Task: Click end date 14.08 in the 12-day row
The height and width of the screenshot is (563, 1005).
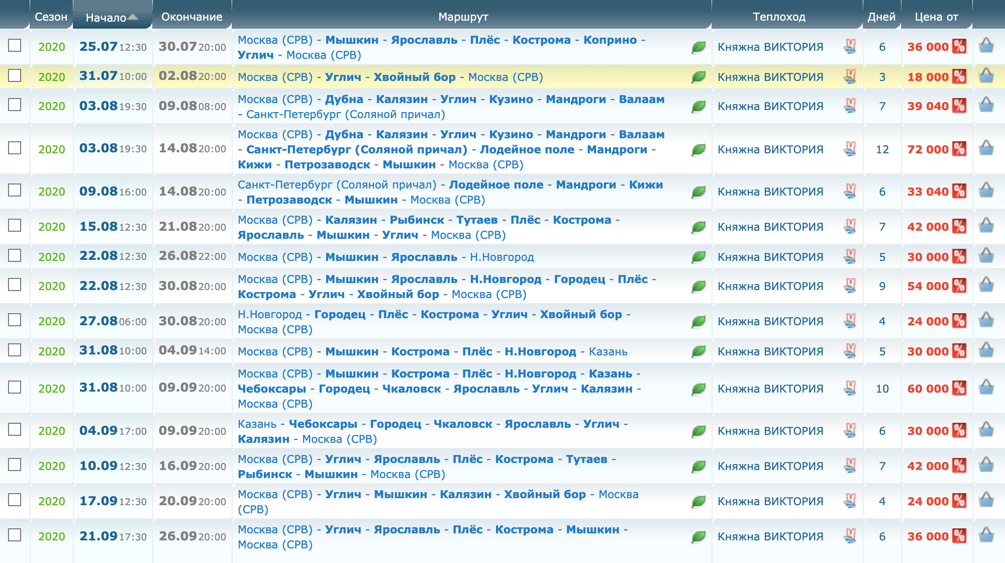Action: point(192,148)
